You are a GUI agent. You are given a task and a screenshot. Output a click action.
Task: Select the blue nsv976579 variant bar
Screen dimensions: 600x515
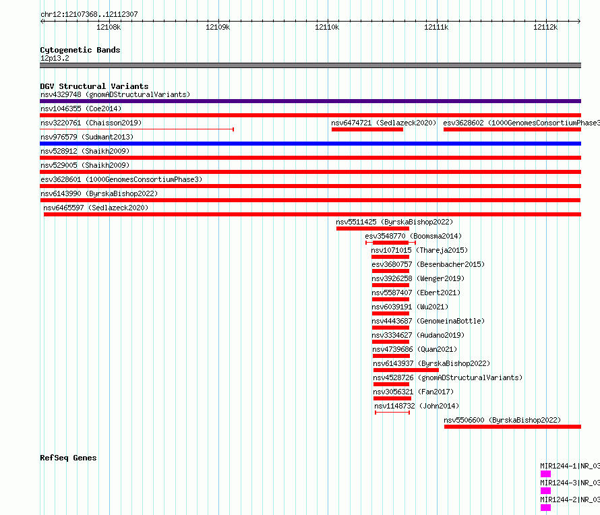click(310, 144)
